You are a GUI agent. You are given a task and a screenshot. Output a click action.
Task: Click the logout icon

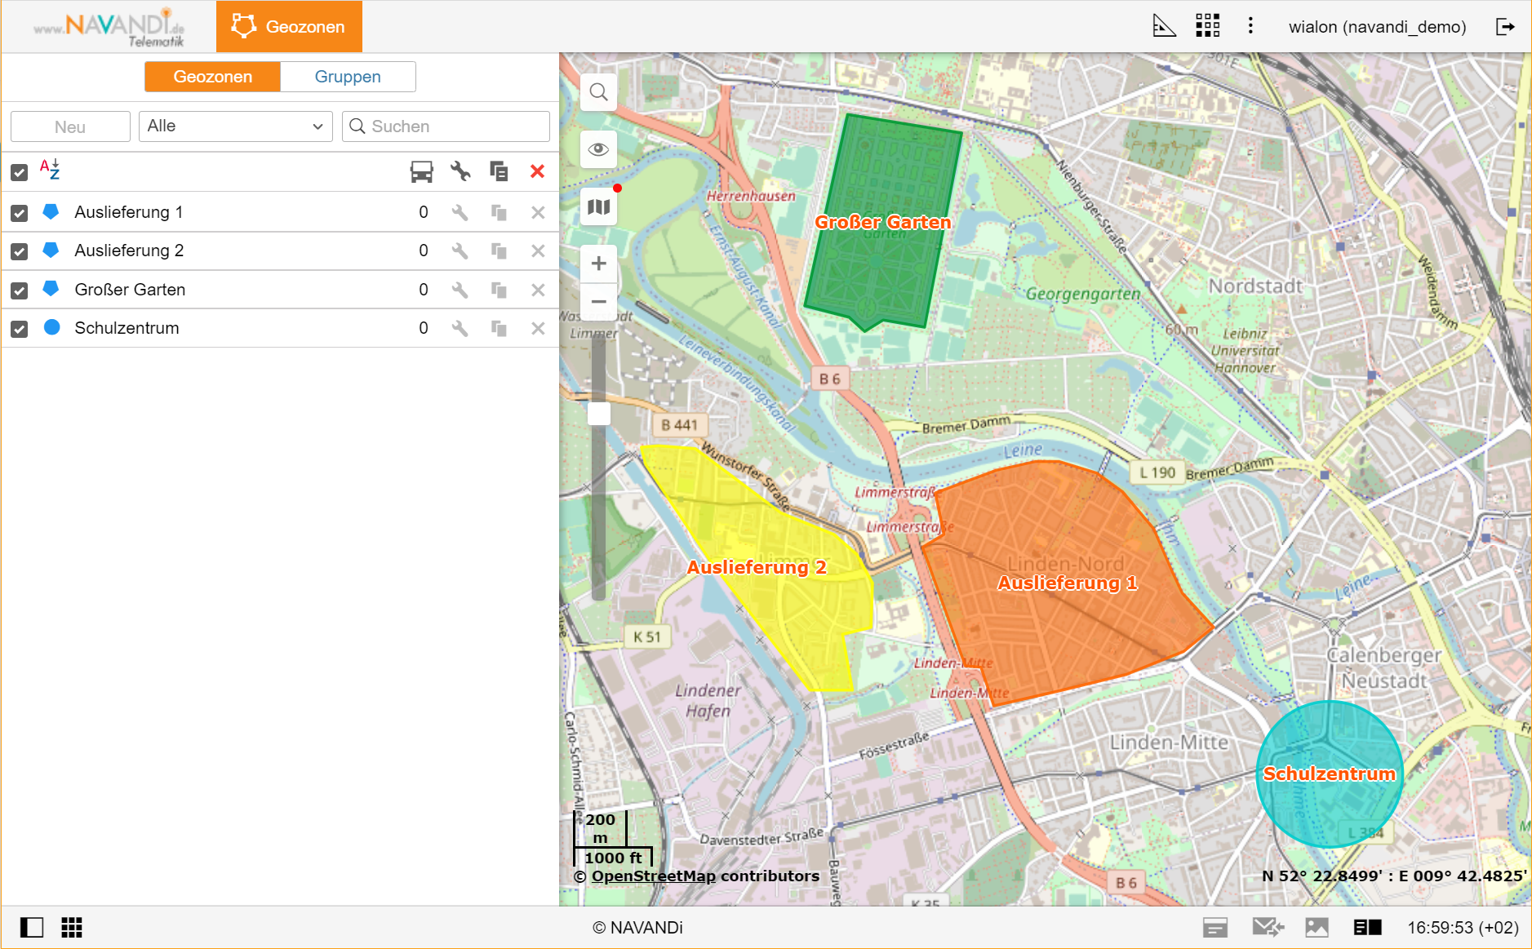[x=1504, y=26]
